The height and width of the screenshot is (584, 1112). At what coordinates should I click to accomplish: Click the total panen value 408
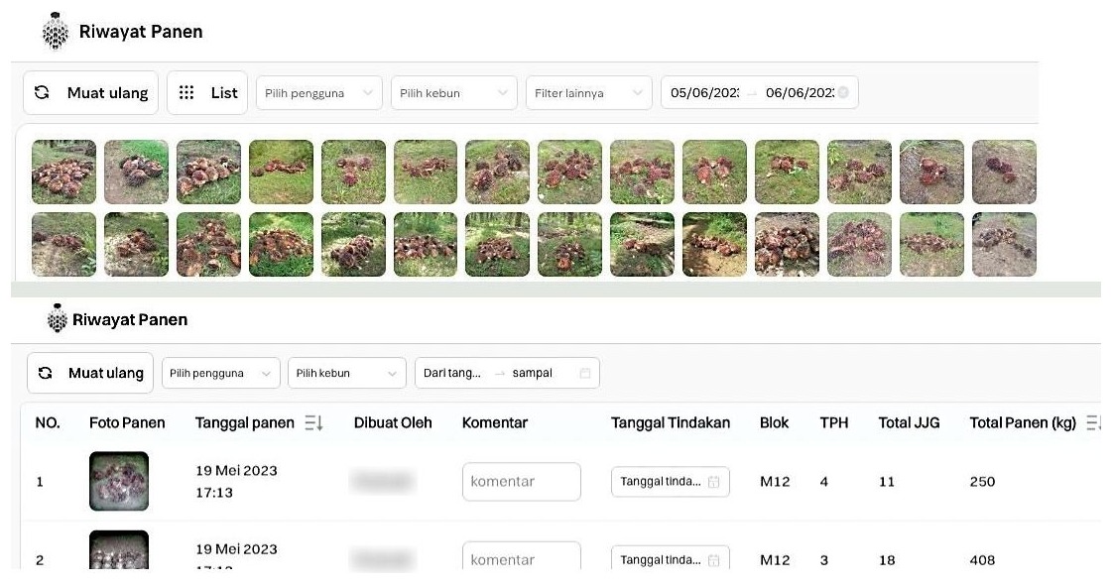click(982, 560)
